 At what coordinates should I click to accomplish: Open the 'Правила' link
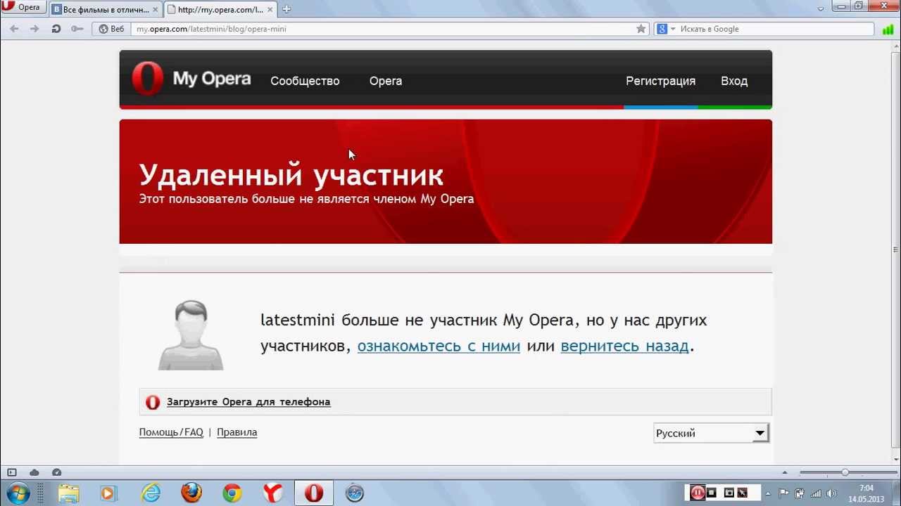point(237,432)
